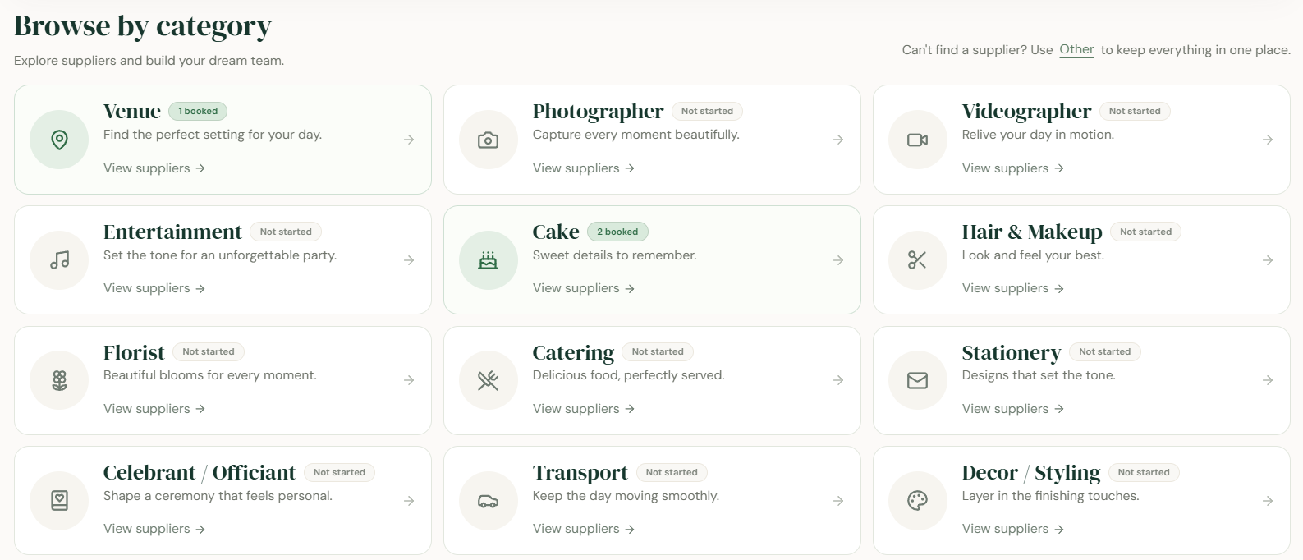Click the Transport car icon
Image resolution: width=1303 pixels, height=560 pixels.
488,501
